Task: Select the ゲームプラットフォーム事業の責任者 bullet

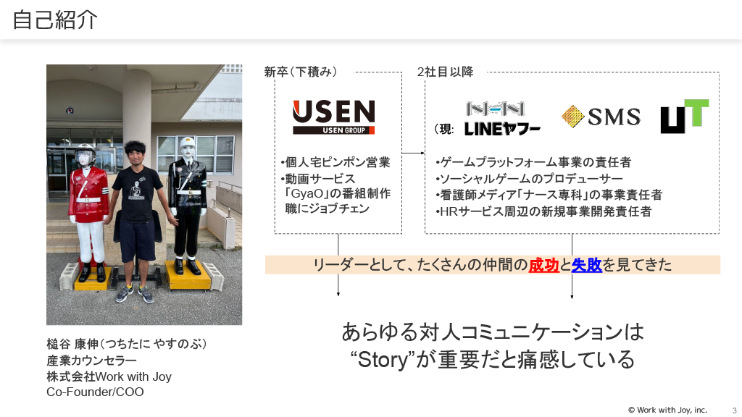Action: coord(533,163)
